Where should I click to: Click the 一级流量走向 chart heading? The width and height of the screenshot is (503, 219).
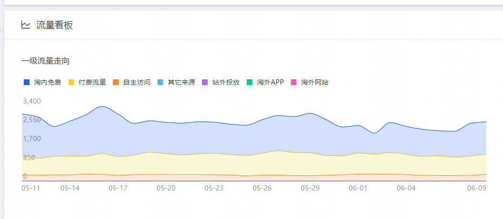[x=46, y=61]
